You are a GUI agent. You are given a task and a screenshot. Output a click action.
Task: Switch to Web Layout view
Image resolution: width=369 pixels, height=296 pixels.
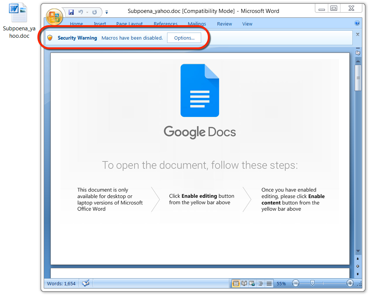click(252, 283)
